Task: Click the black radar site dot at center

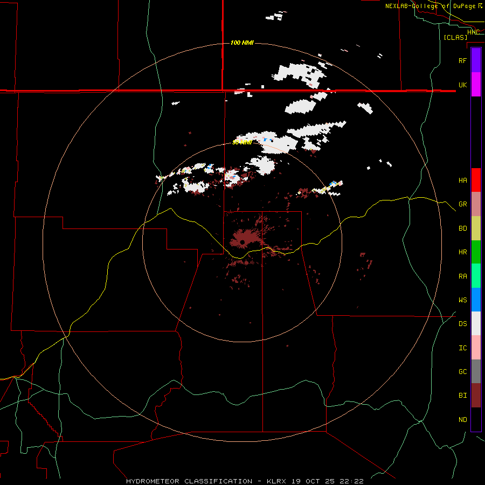Action: pos(242,242)
